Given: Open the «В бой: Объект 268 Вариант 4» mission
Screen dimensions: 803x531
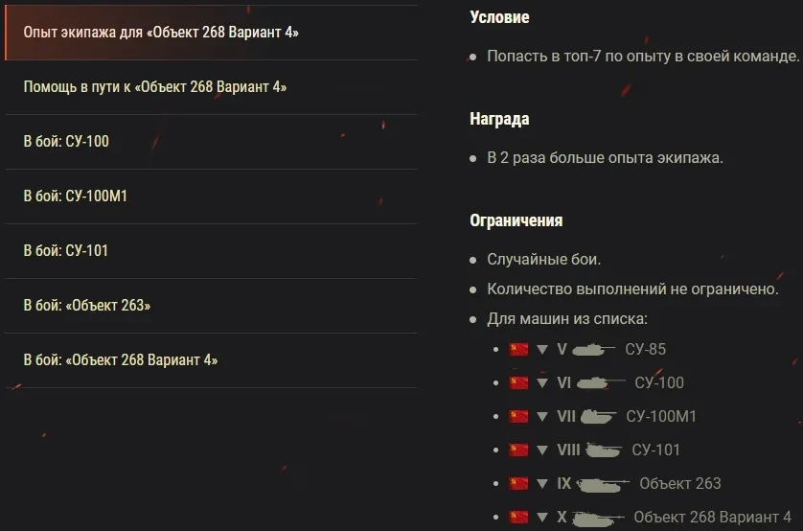Looking at the screenshot, I should click(121, 360).
